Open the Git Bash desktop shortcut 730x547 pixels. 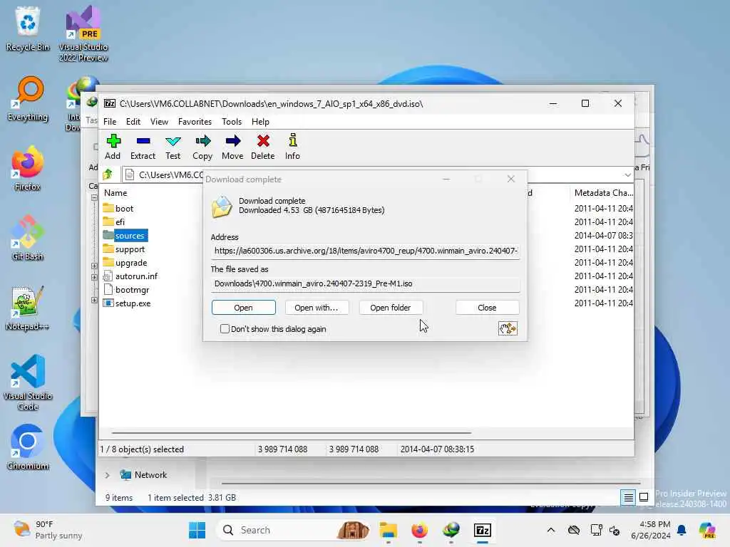(28, 238)
